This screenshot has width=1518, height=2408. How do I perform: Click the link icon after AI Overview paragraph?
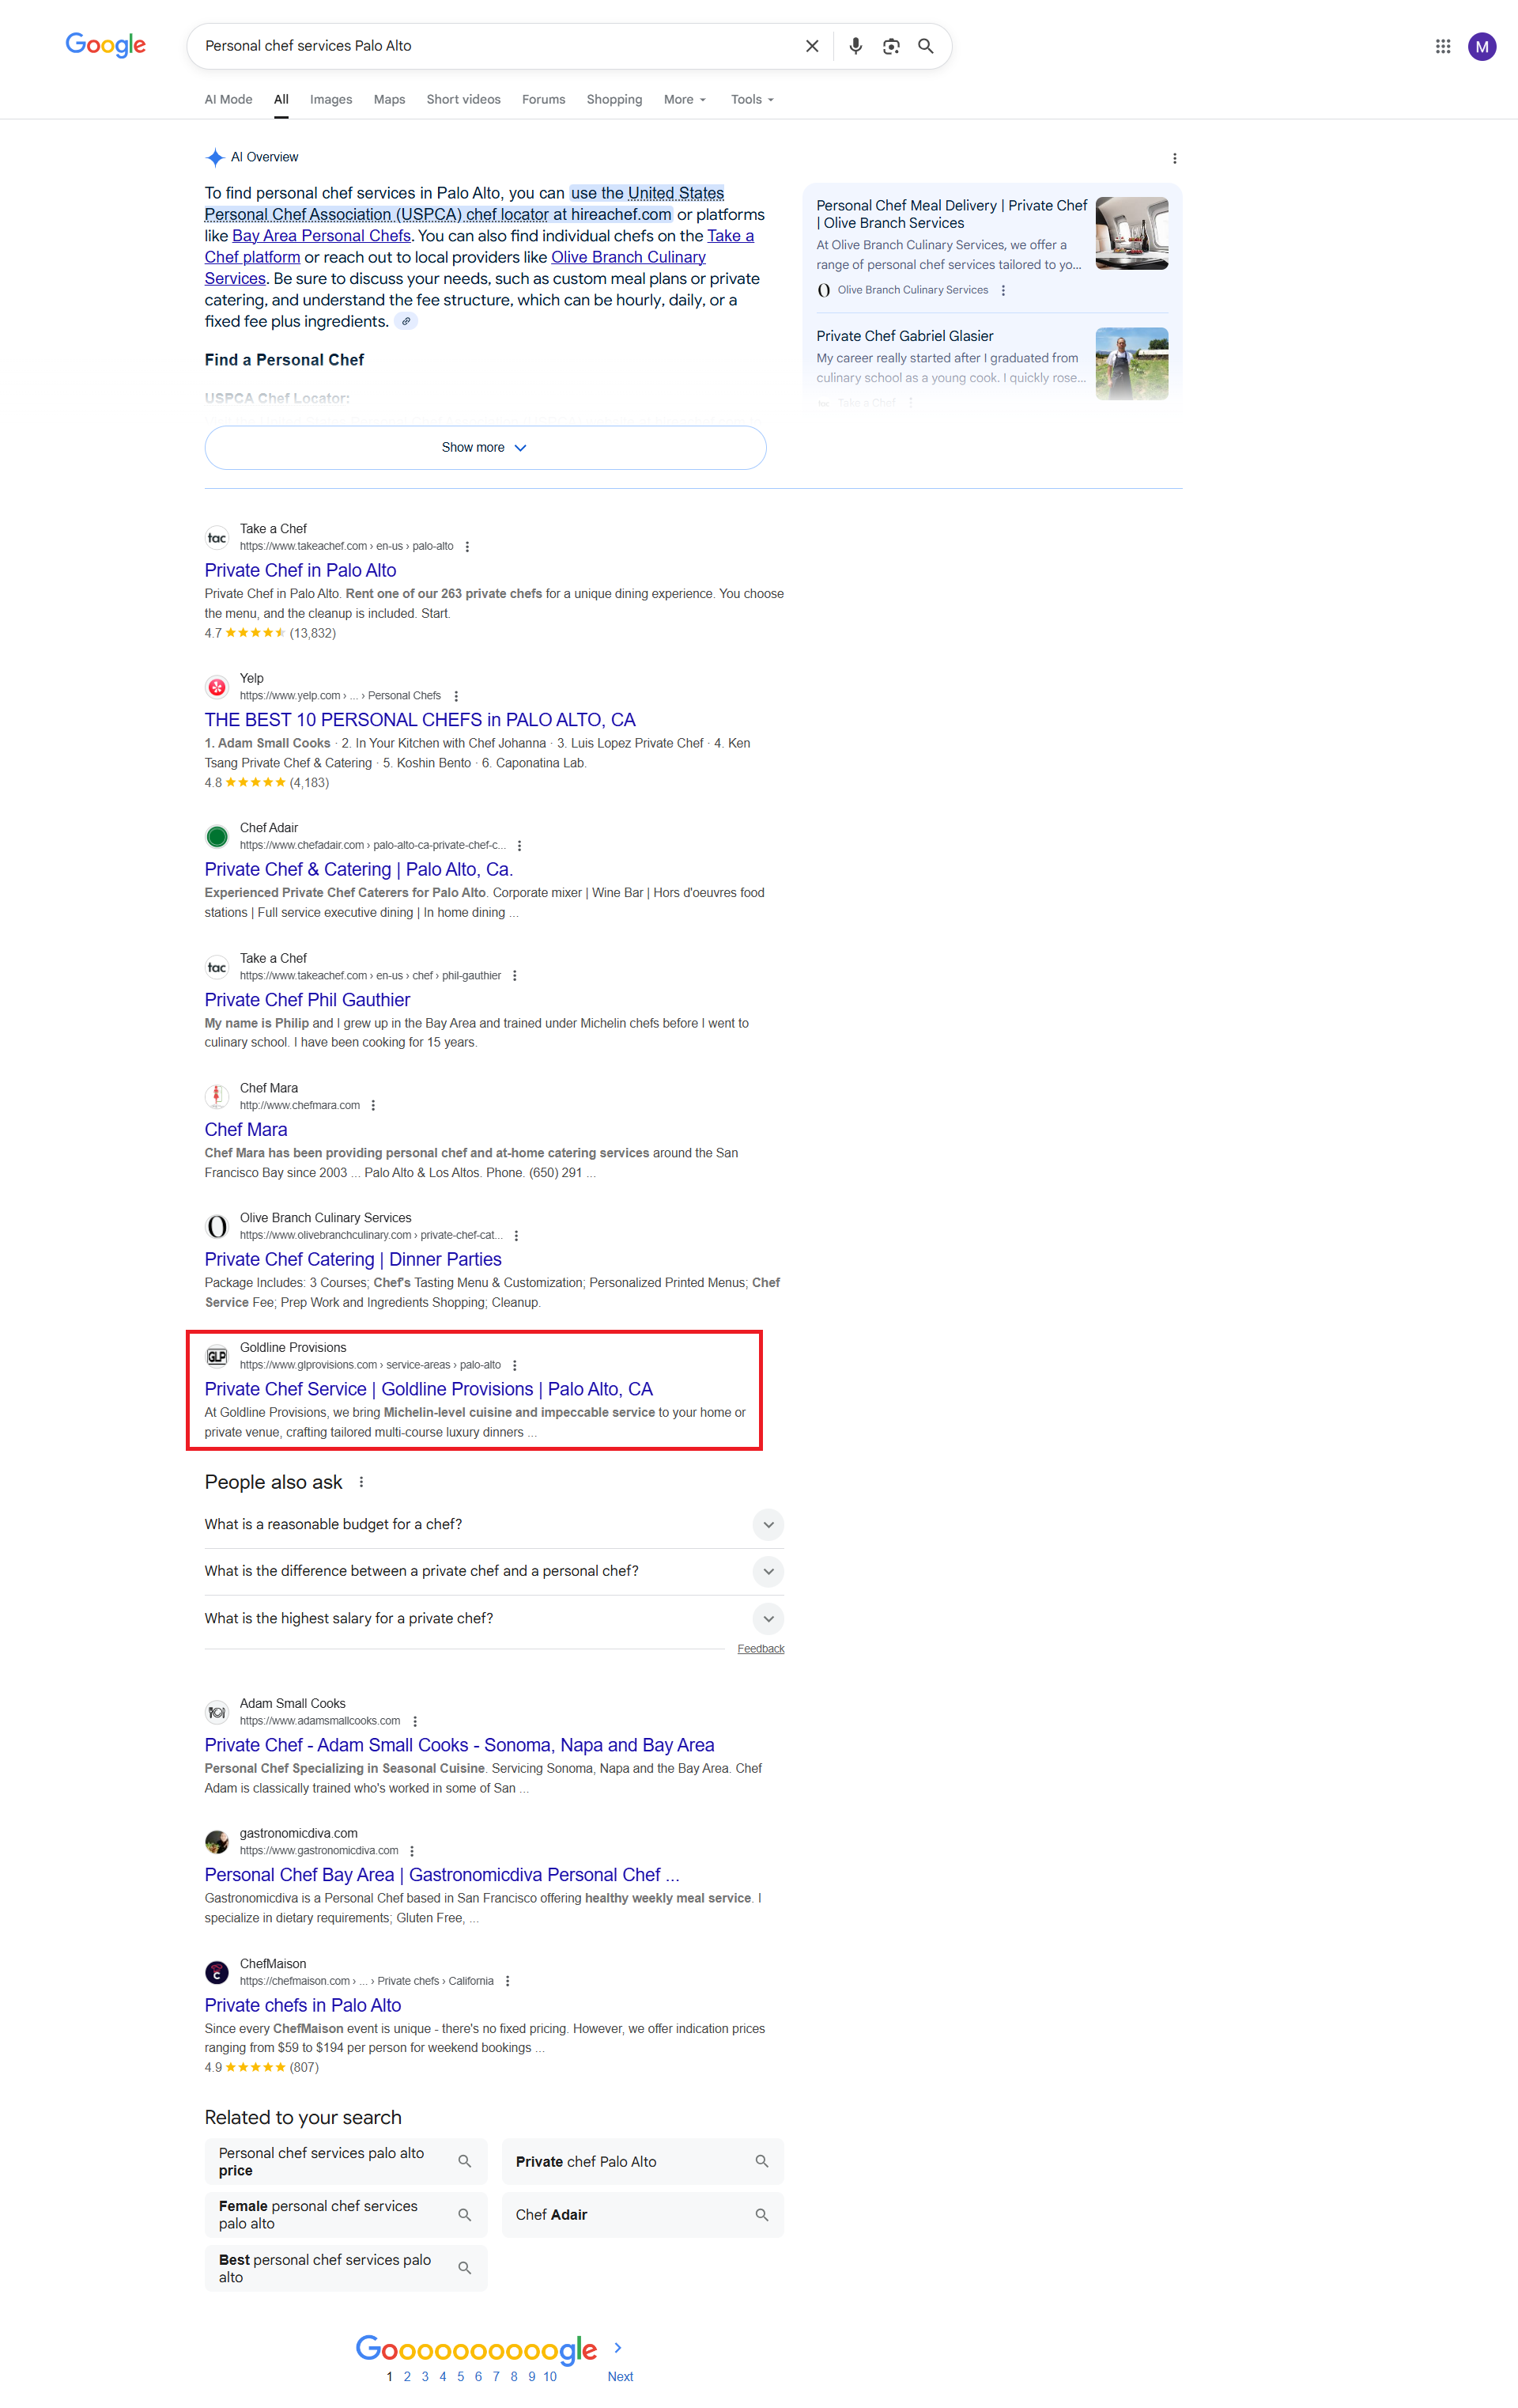tap(406, 322)
